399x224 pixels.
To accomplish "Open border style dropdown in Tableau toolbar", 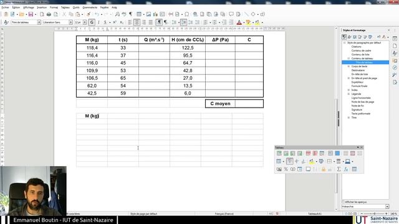I will (x=344, y=162).
